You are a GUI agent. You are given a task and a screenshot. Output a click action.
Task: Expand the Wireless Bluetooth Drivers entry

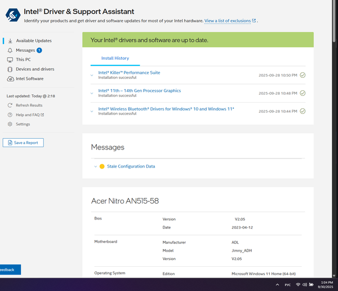click(x=92, y=111)
